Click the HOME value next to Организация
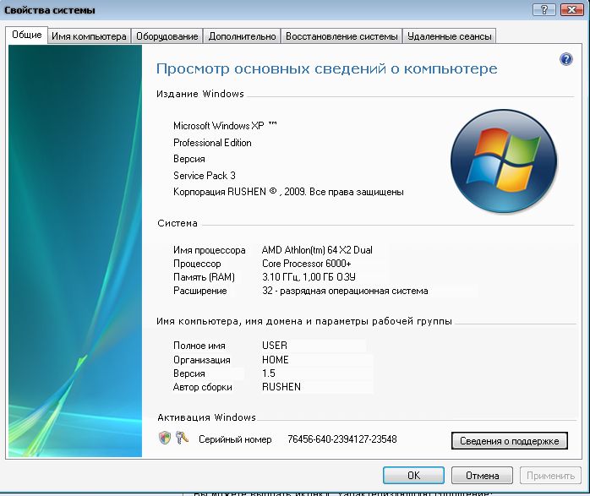The height and width of the screenshot is (496, 590). [276, 359]
